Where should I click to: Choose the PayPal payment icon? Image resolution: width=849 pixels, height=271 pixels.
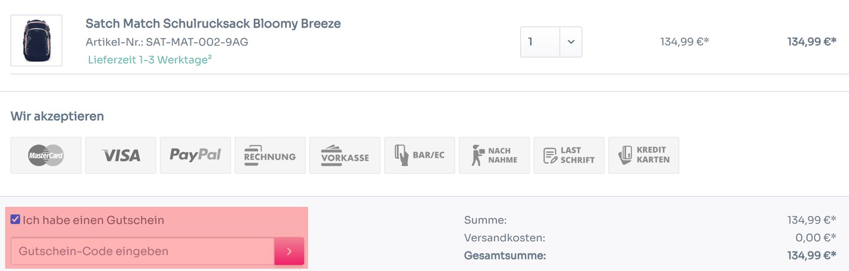195,155
